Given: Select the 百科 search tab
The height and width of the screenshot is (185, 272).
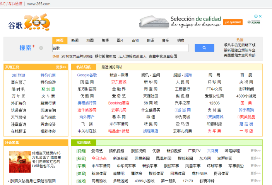Looking at the screenshot, I should [135, 40].
